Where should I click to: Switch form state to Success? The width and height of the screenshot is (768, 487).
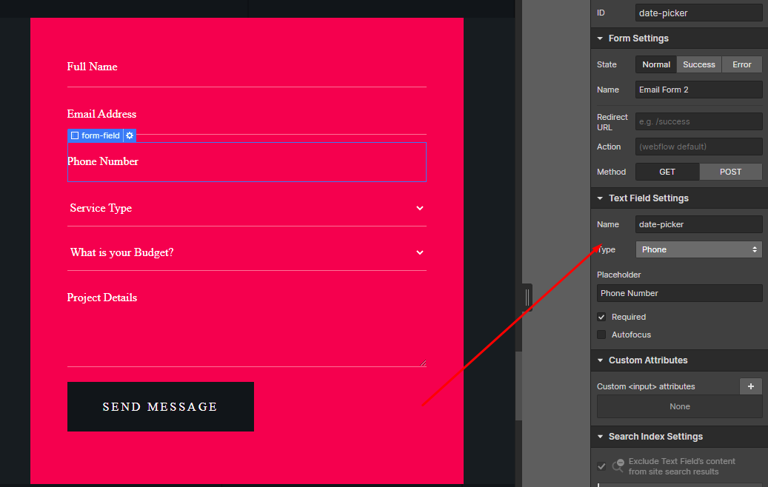tap(698, 64)
